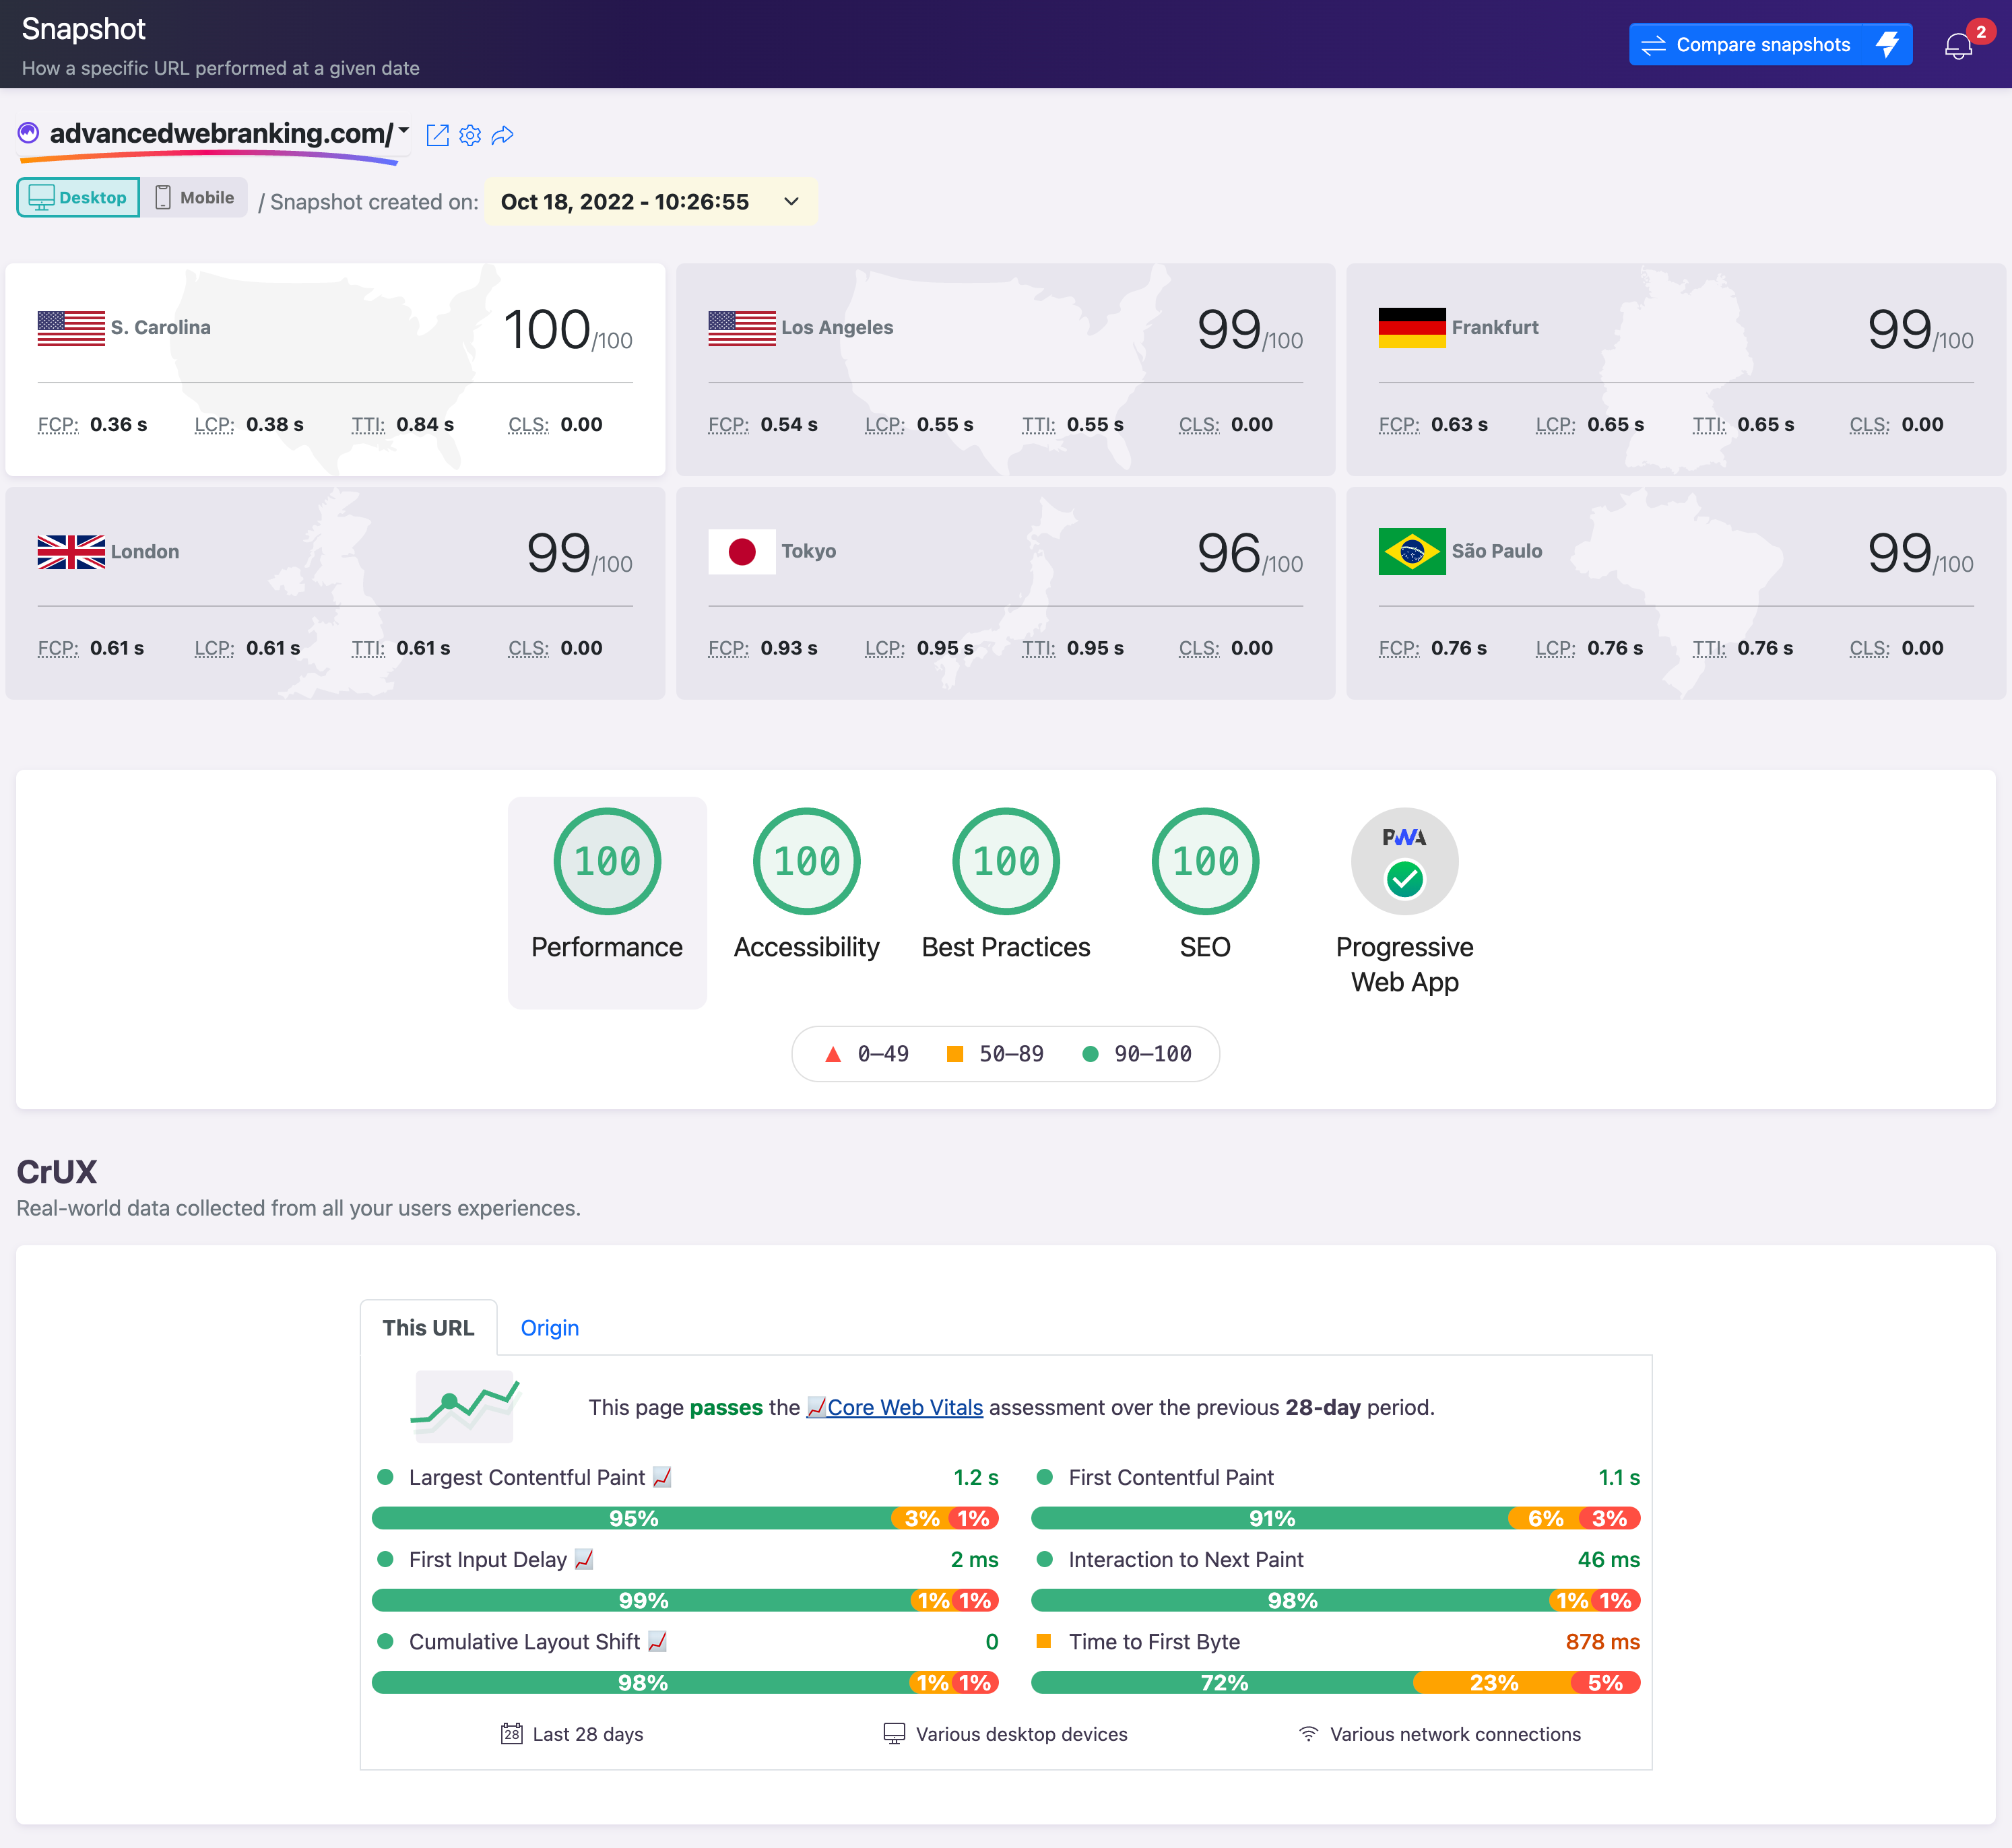2012x1848 pixels.
Task: Share this snapshot via the share arrow
Action: click(x=503, y=135)
